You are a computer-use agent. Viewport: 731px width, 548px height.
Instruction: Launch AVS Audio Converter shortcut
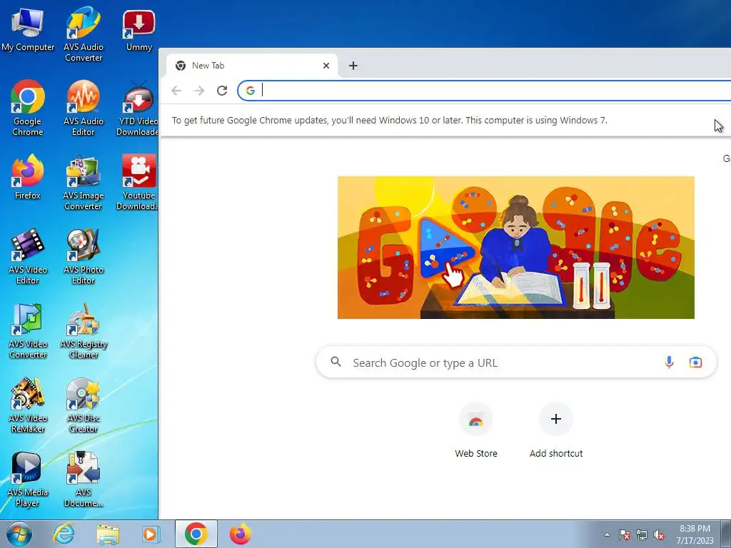click(84, 34)
